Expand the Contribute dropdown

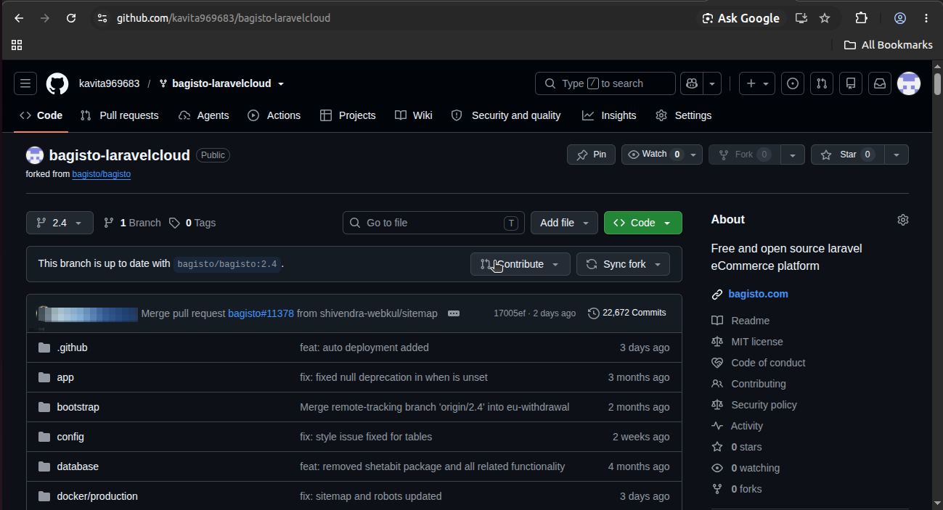519,264
